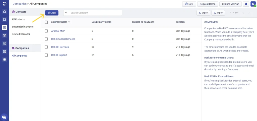Image resolution: width=257 pixels, height=121 pixels.
Task: Click the Export button
Action: 203,13
